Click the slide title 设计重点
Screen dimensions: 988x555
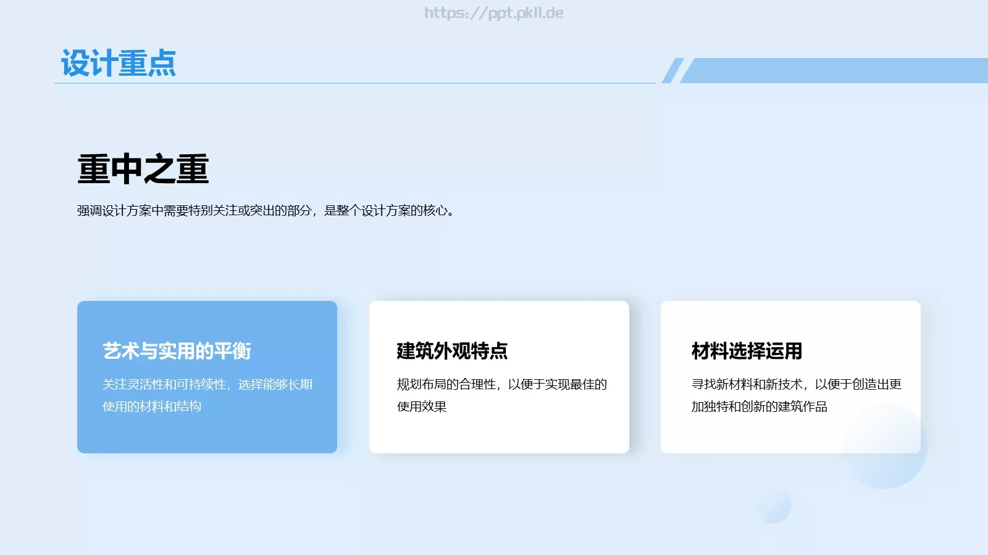119,64
